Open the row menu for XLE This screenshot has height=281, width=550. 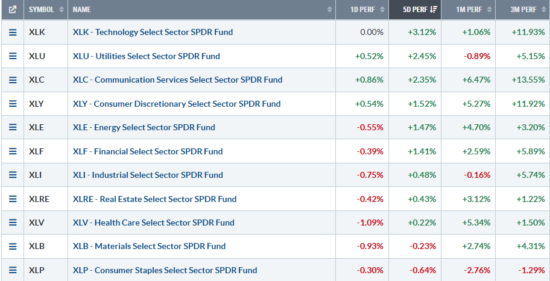pyautogui.click(x=13, y=127)
